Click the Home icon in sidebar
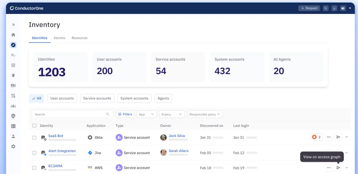This screenshot has height=174, width=358. tap(13, 35)
